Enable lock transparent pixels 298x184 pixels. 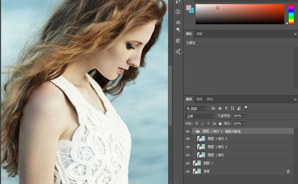[x=196, y=123]
